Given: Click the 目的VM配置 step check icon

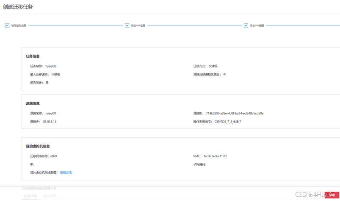Looking at the screenshot, I should [246, 25].
